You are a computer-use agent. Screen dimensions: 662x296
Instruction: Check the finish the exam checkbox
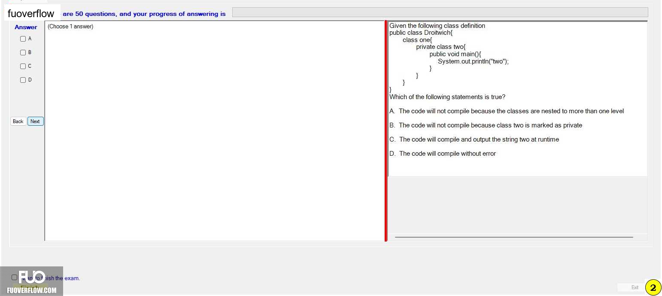[15, 278]
